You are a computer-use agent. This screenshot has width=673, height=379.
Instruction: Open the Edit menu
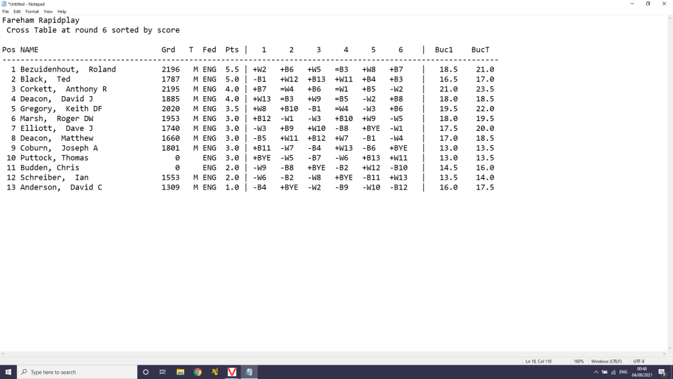[x=17, y=12]
